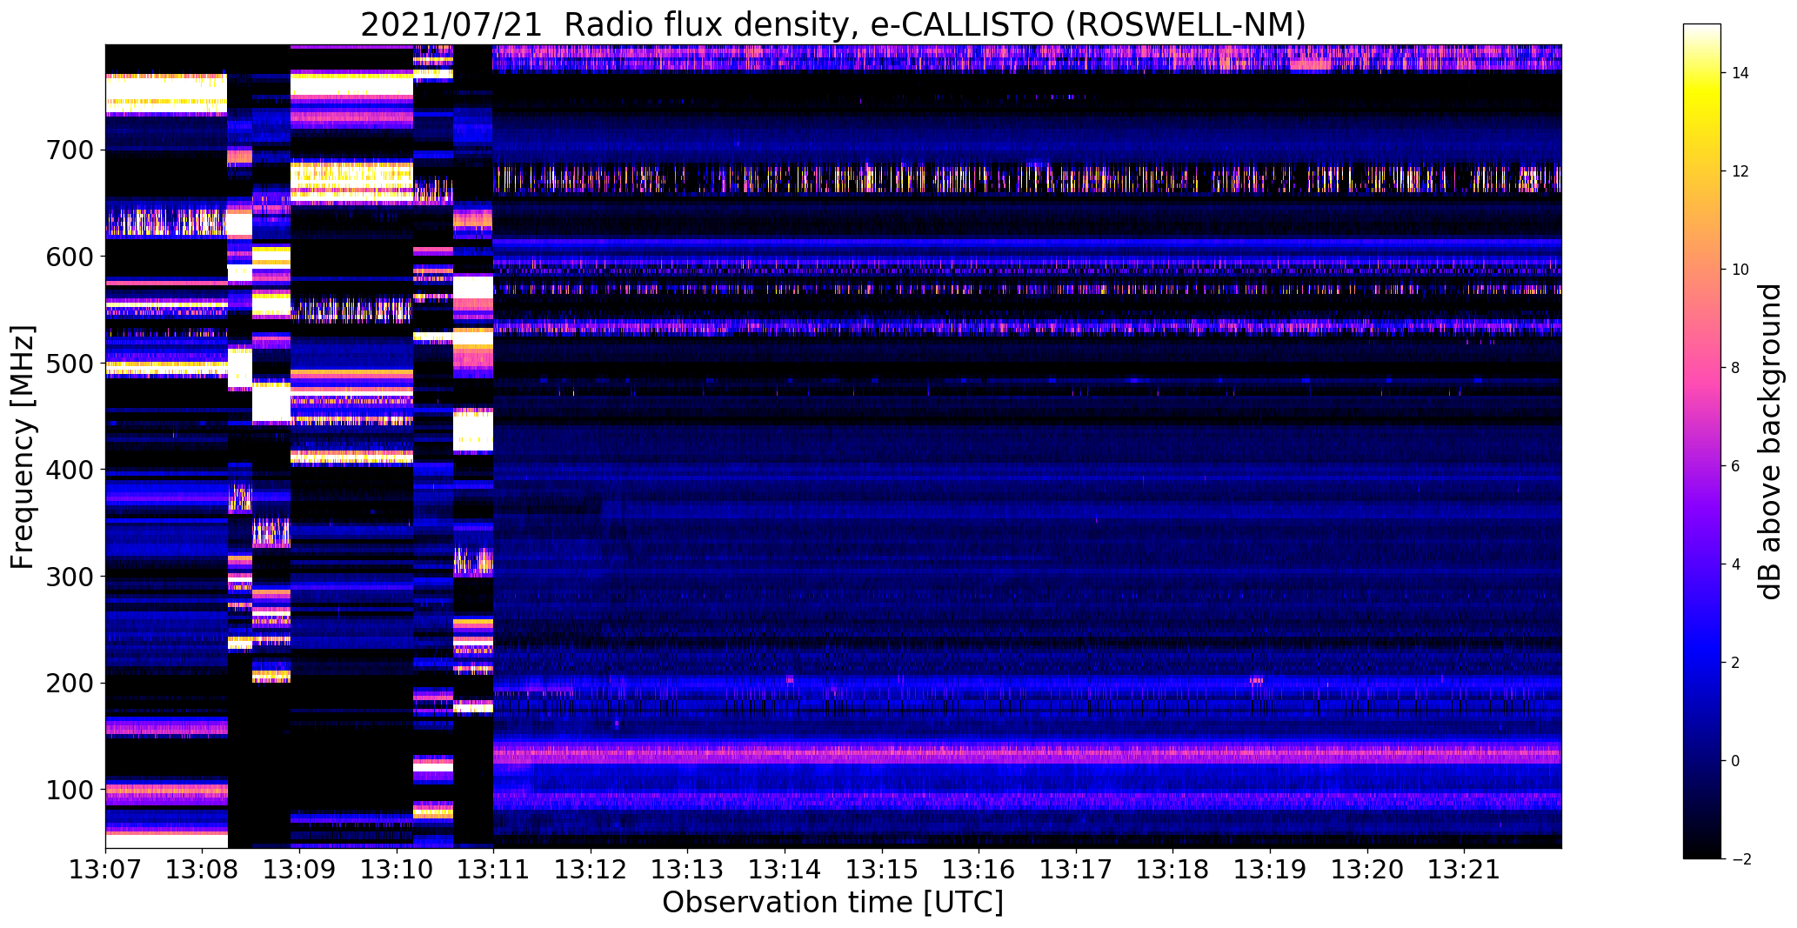The height and width of the screenshot is (928, 1797).
Task: Click the 13:12 time tick label
Action: pos(591,870)
